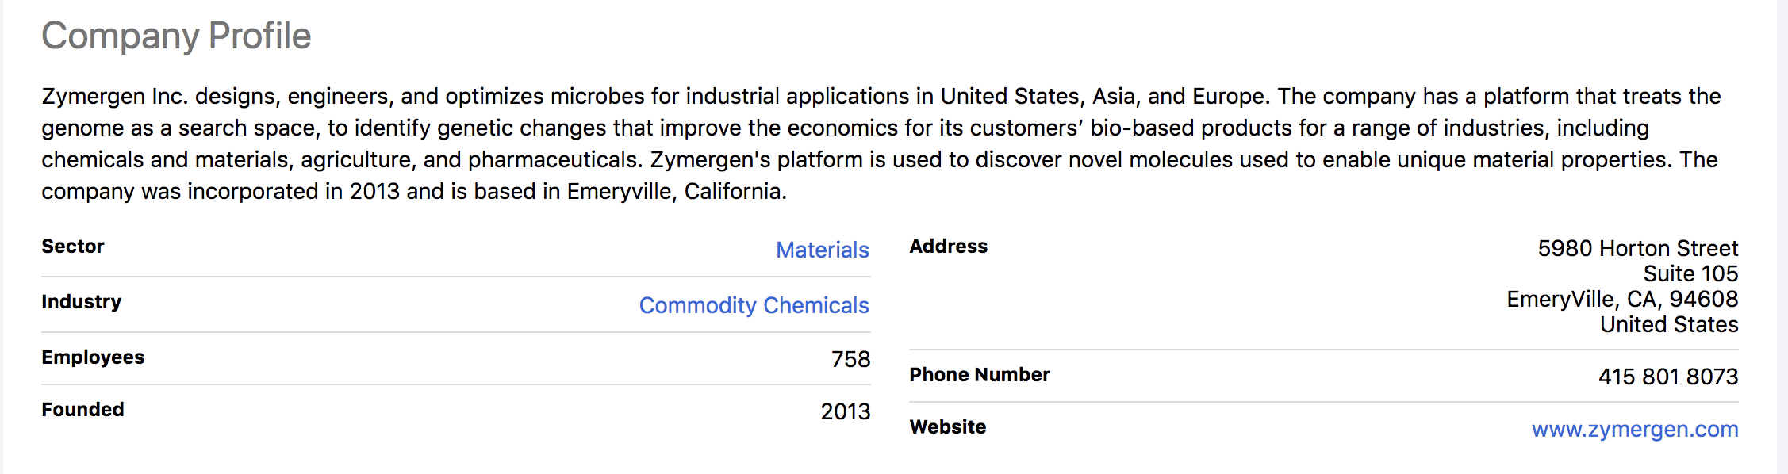Click the Industry row label

tap(82, 302)
